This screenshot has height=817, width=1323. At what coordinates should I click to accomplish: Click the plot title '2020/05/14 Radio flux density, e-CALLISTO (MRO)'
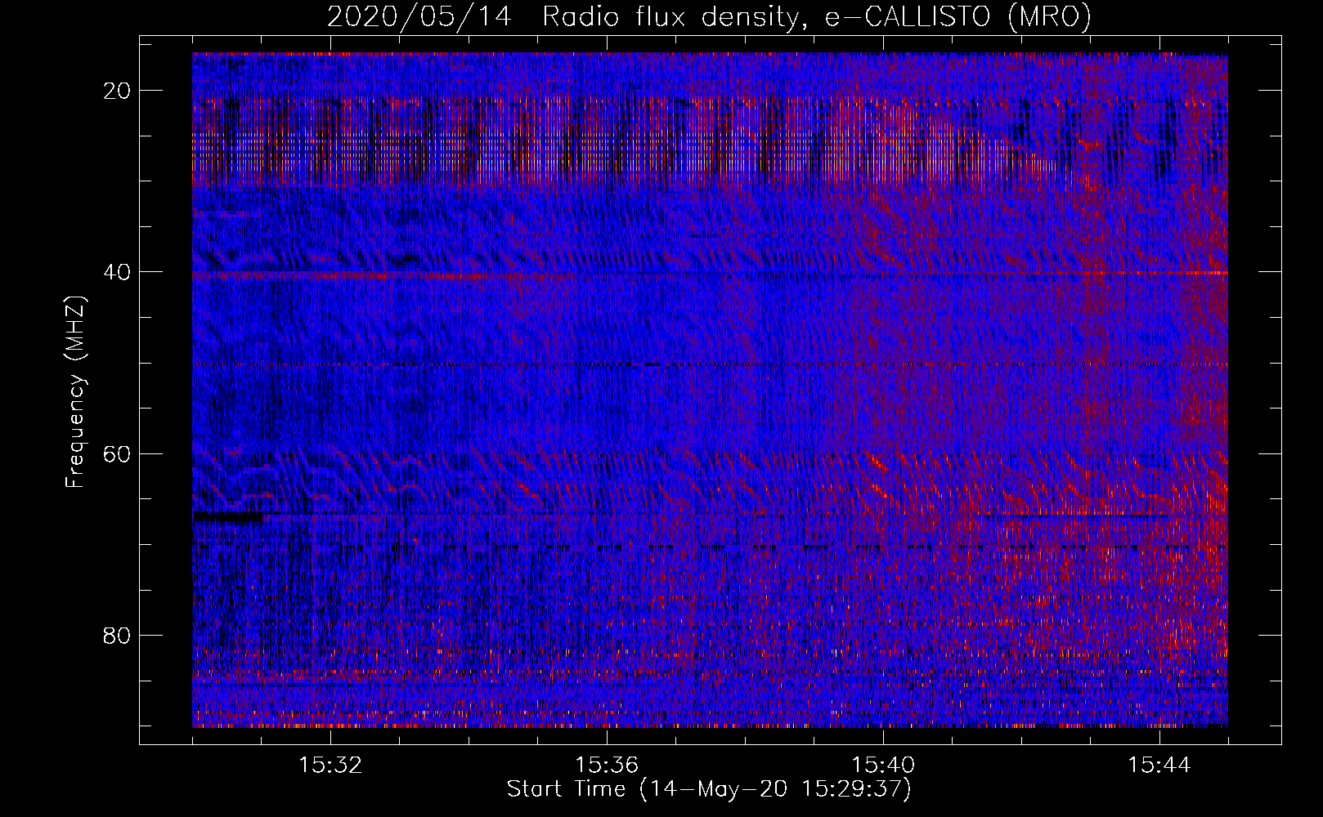[709, 16]
